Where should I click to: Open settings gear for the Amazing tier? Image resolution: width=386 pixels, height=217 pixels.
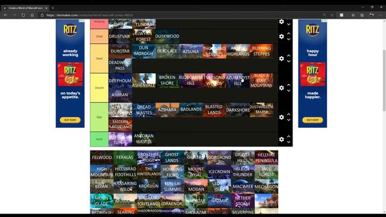click(282, 22)
